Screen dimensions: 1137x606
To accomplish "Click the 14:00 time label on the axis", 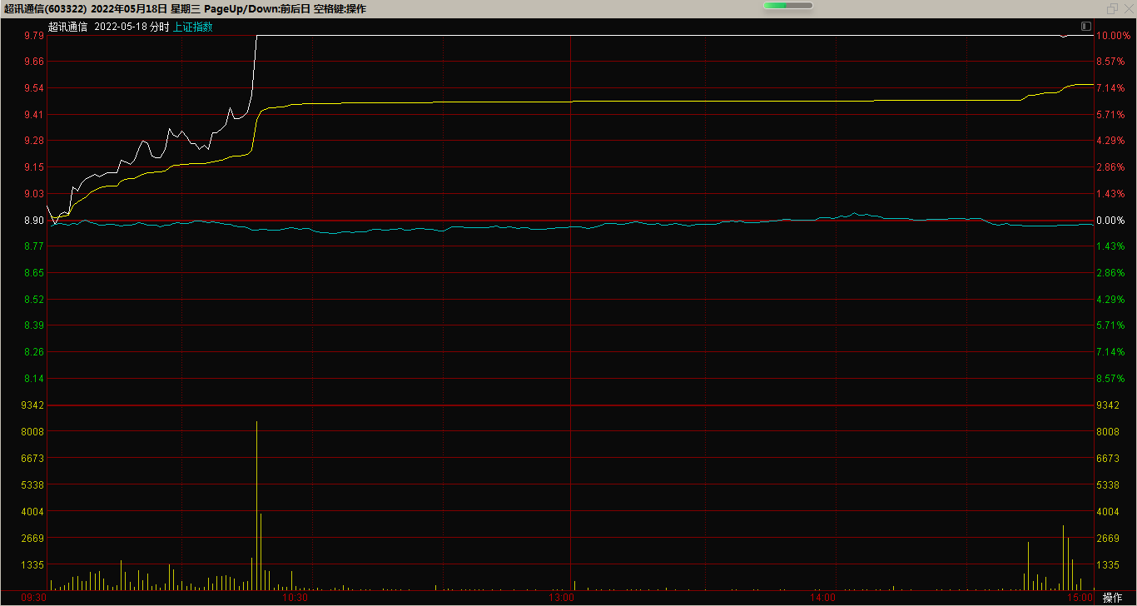I will [823, 598].
